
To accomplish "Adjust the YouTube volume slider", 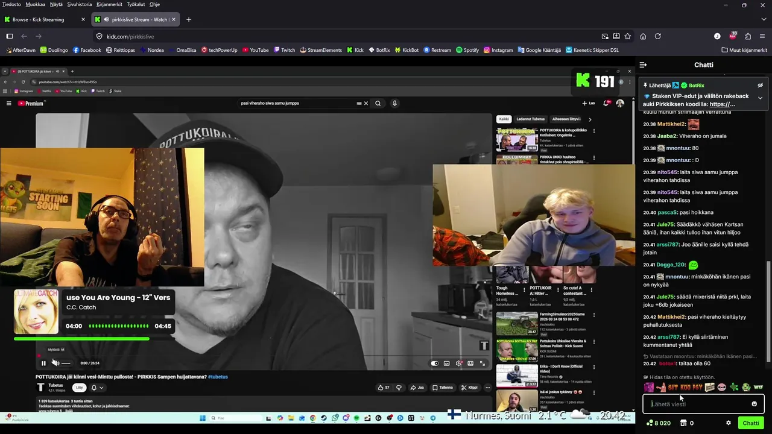I will 66,363.
